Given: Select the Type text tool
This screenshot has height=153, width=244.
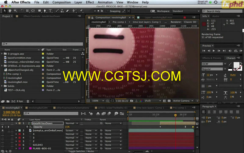Looking at the screenshot, I should tap(50, 11).
